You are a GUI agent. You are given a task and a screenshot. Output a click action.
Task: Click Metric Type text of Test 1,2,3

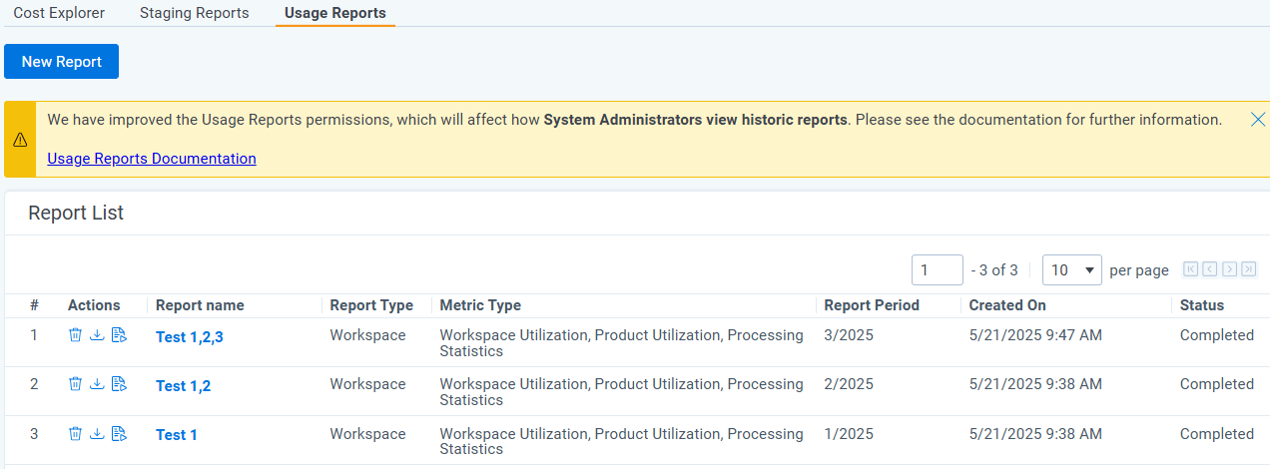click(622, 343)
